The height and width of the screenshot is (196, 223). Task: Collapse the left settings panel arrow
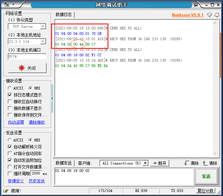[52, 99]
